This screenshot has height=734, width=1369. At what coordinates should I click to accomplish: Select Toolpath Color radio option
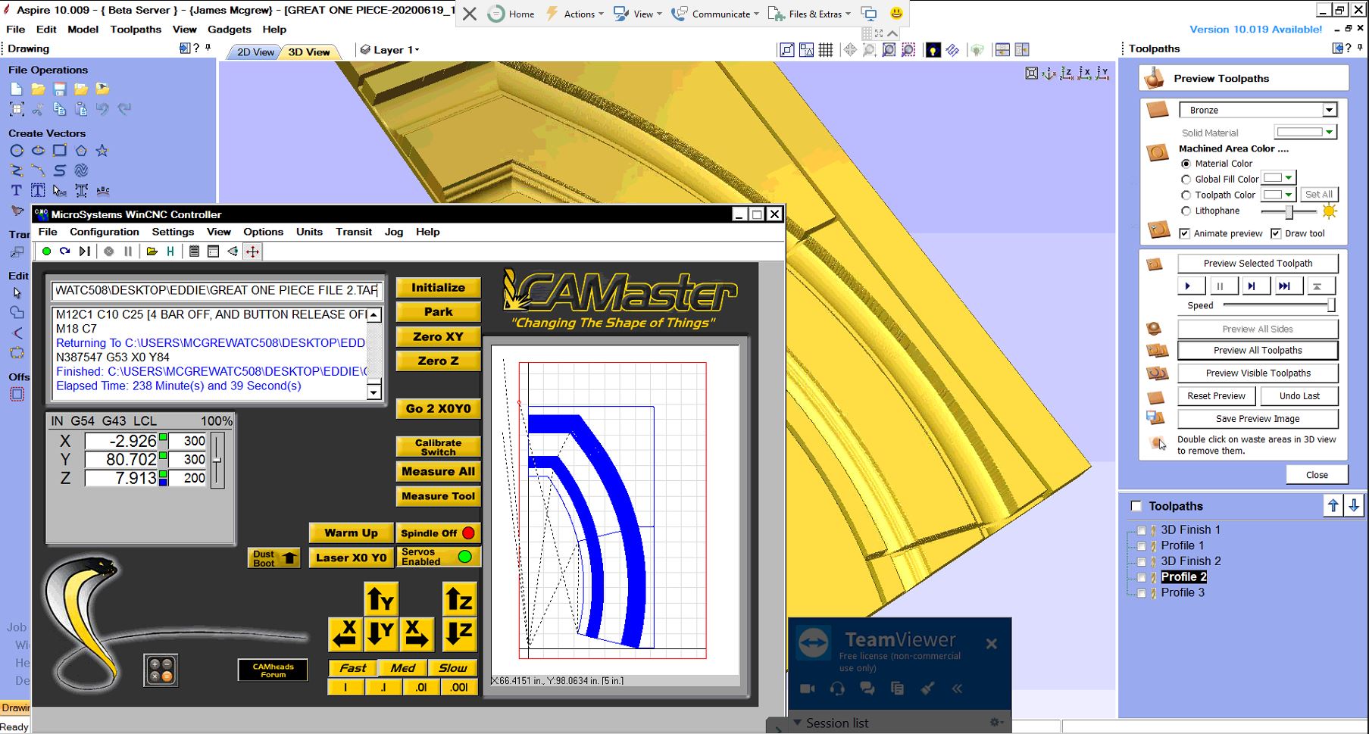(x=1186, y=195)
